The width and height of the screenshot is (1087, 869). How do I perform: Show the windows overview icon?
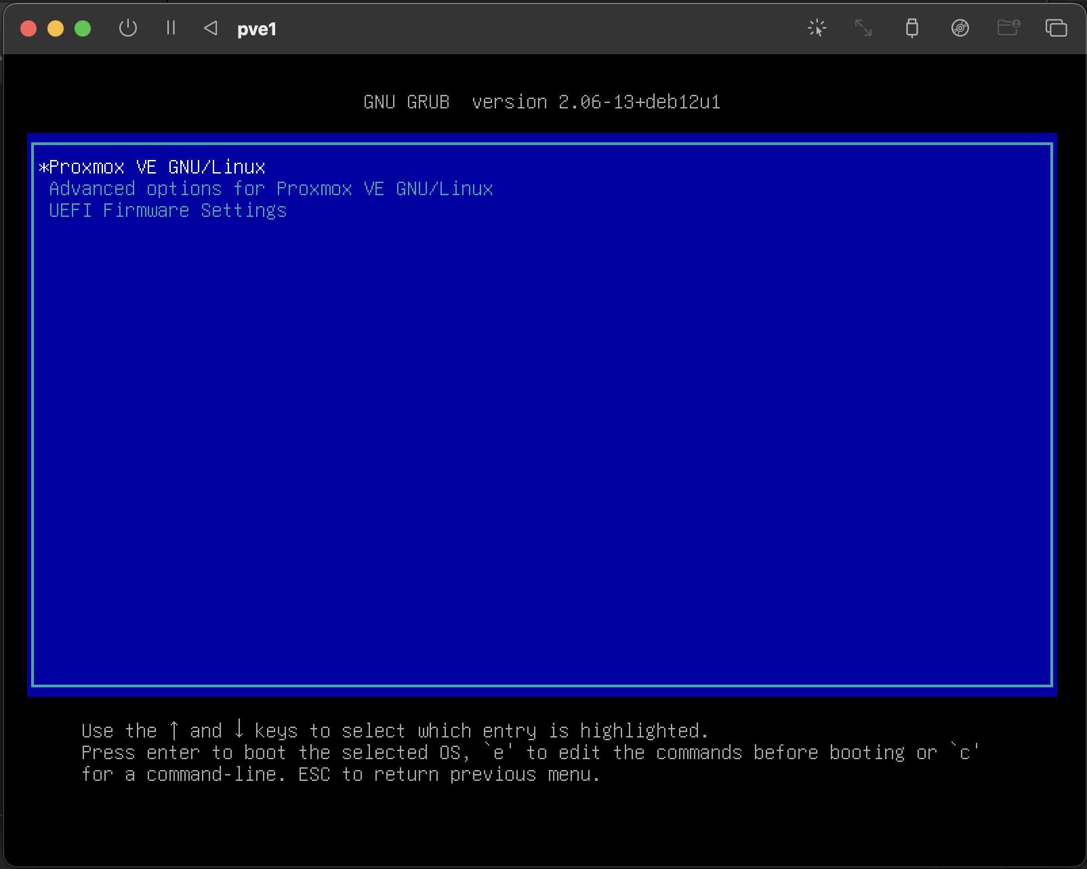pos(1057,28)
